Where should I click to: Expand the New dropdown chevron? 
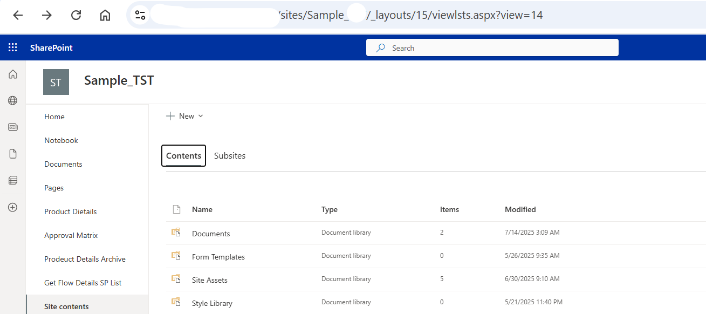201,116
